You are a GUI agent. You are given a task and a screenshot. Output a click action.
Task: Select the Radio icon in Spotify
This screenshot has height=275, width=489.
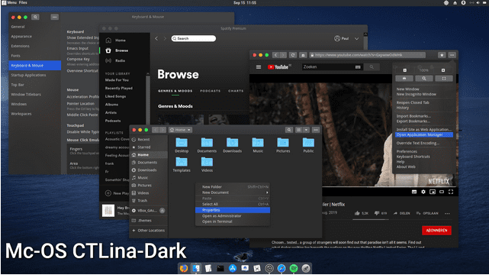[x=108, y=60]
